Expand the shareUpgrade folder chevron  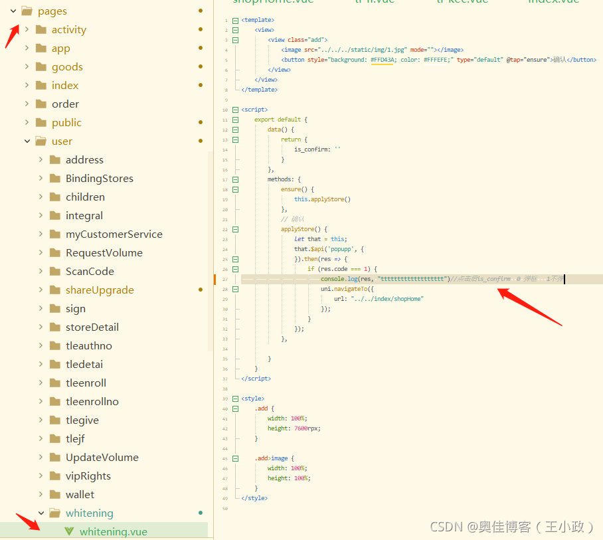tap(41, 290)
